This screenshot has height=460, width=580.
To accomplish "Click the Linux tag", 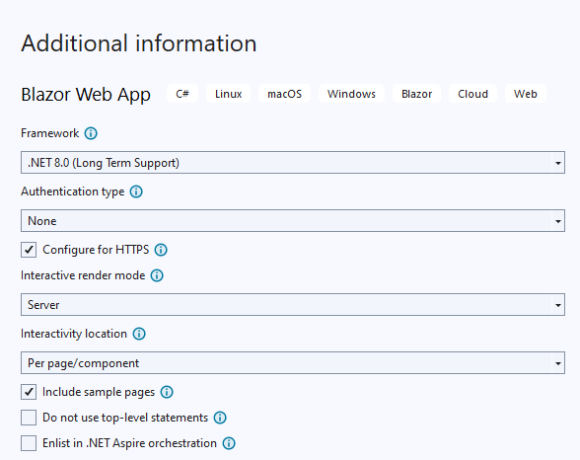I will [x=228, y=94].
